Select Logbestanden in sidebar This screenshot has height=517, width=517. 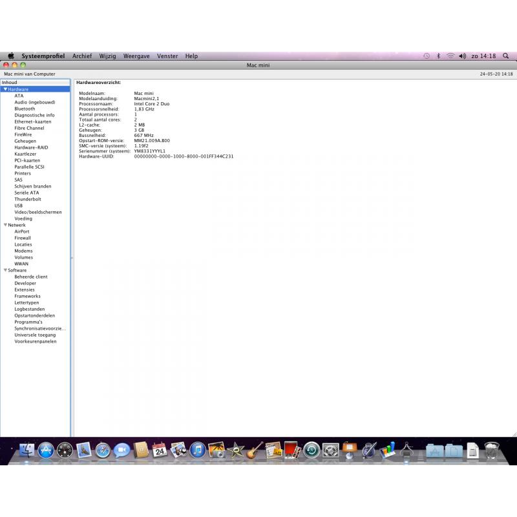29,310
